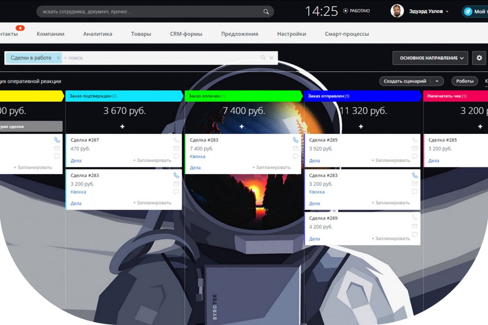Click Запланировать on deal #289 card

point(390,238)
